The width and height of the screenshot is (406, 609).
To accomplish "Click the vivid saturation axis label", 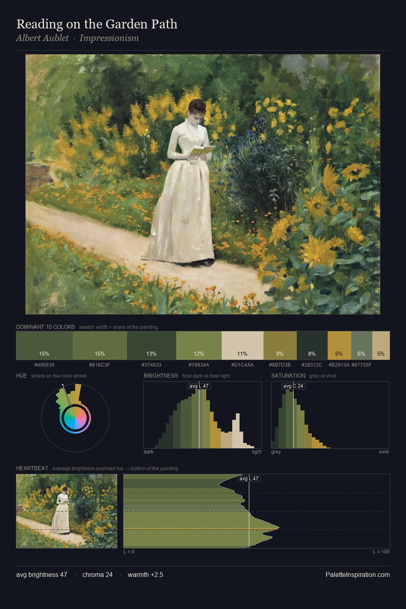I will point(384,452).
